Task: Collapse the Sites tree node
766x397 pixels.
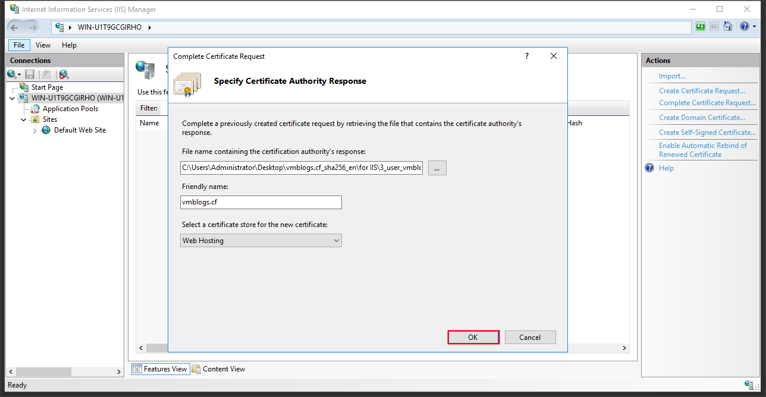Action: [24, 119]
